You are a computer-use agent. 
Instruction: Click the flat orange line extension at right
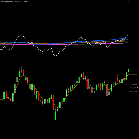pyautogui.click(x=133, y=74)
